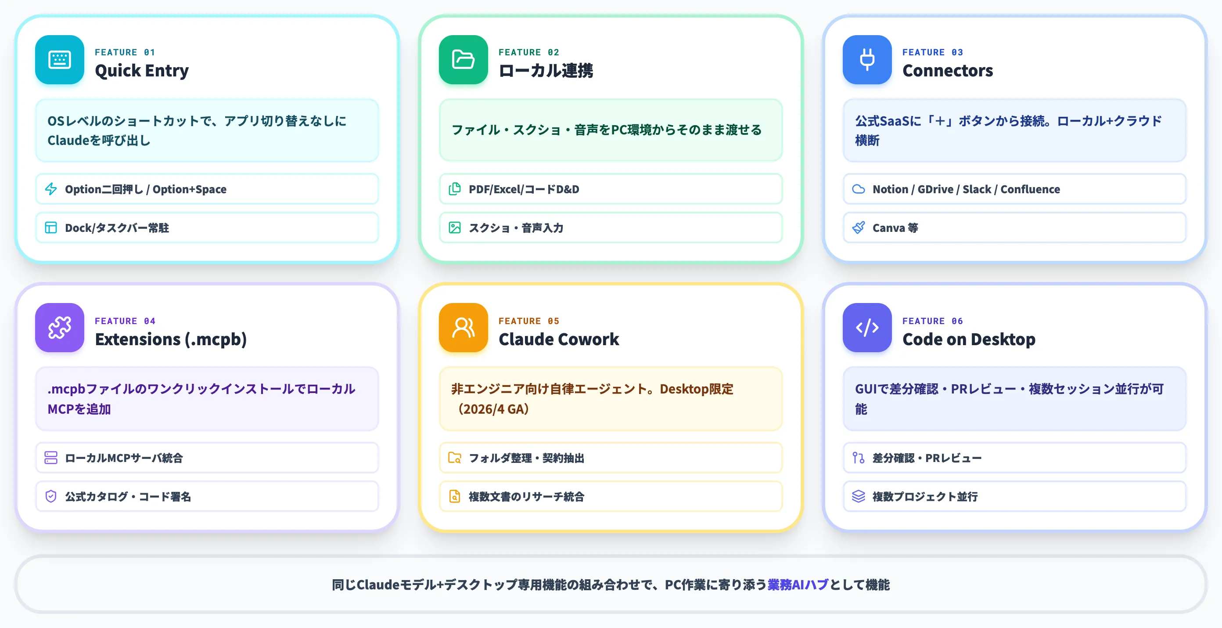The image size is (1222, 628).
Task: Click the bottom summary banner 同じClaudeモデル
Action: pos(611,585)
